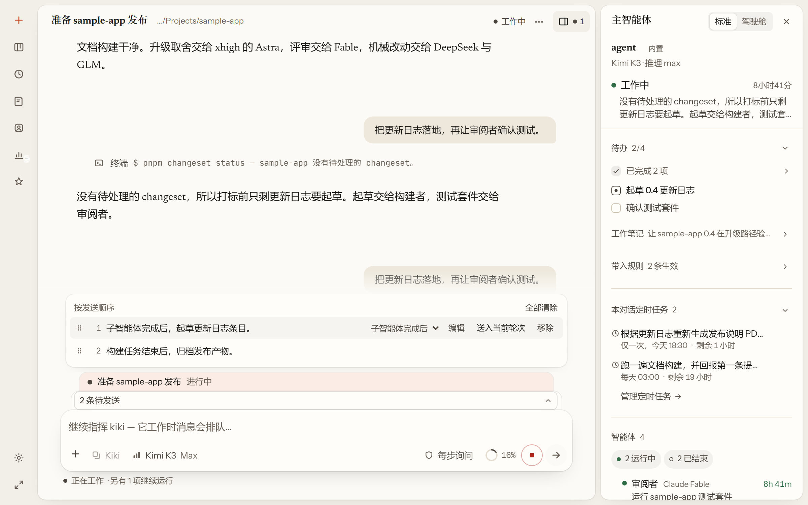Click clock icon of 根据更新日志 scheduled task
This screenshot has width=808, height=505.
point(615,333)
